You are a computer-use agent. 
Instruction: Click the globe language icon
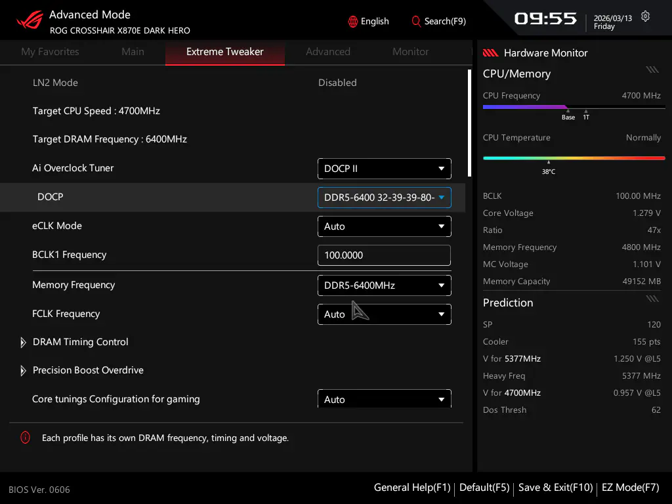click(352, 22)
